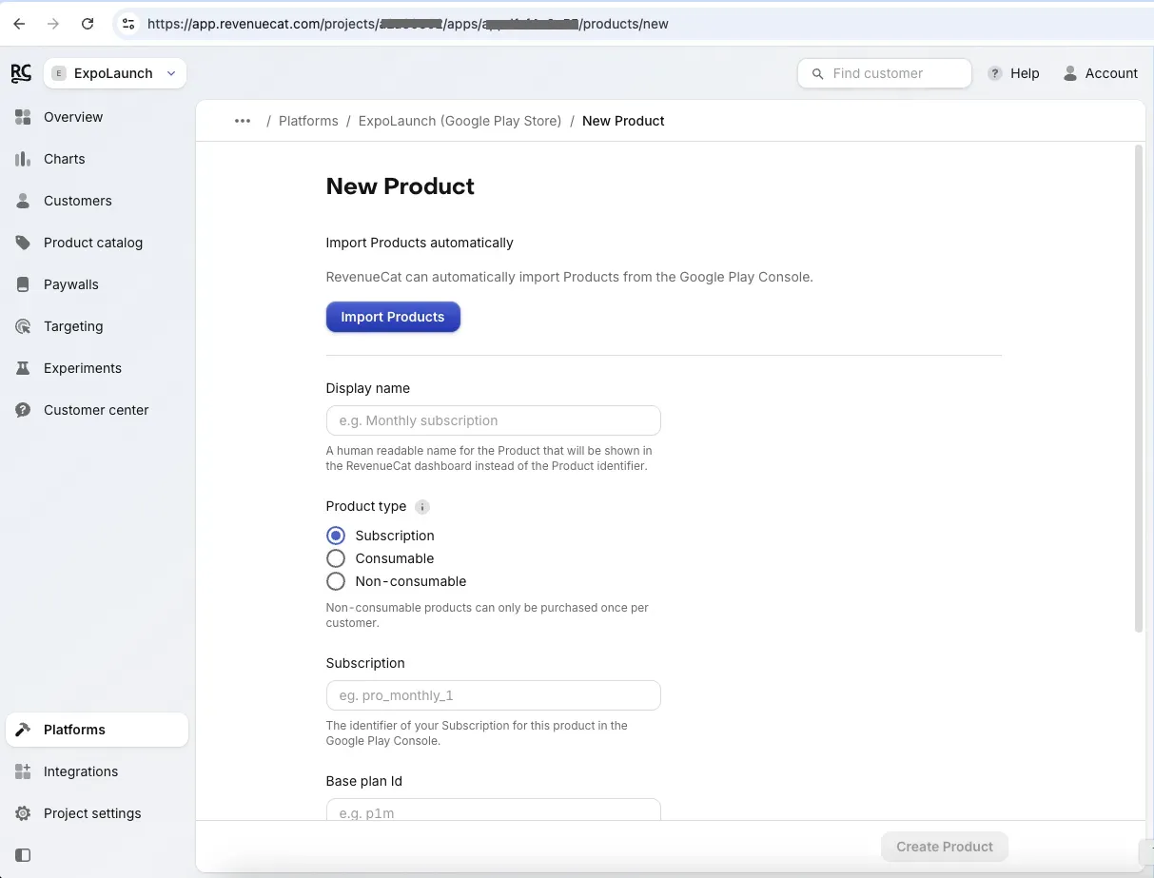Image resolution: width=1154 pixels, height=878 pixels.
Task: Open Integrations in the sidebar
Action: [x=97, y=771]
